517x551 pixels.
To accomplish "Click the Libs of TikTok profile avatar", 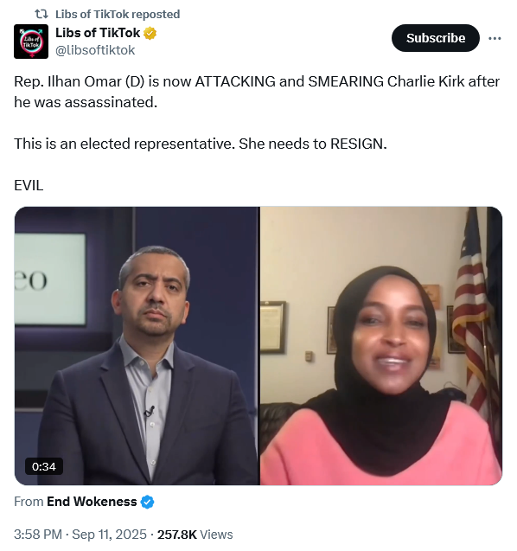I will [31, 42].
